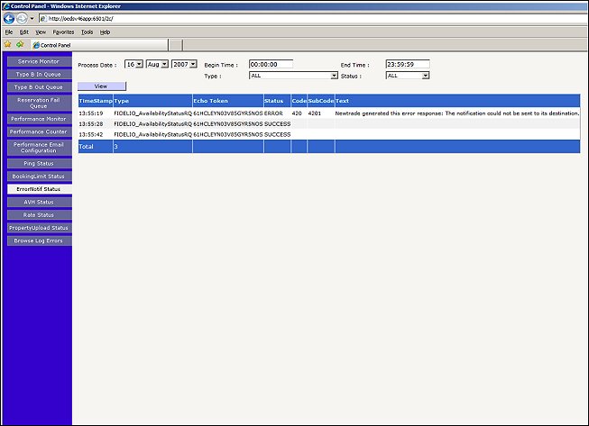Open the Favorites menu
This screenshot has width=589, height=426.
pyautogui.click(x=63, y=32)
